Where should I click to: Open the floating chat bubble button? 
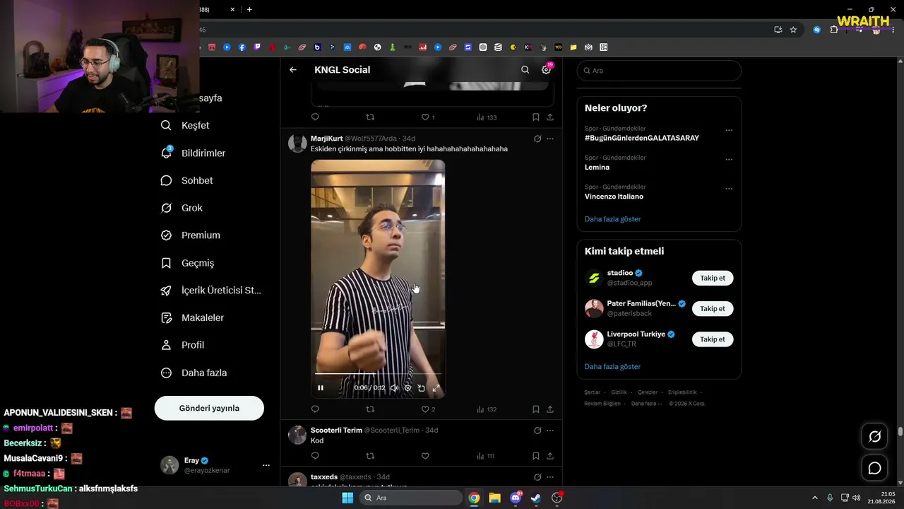[874, 468]
